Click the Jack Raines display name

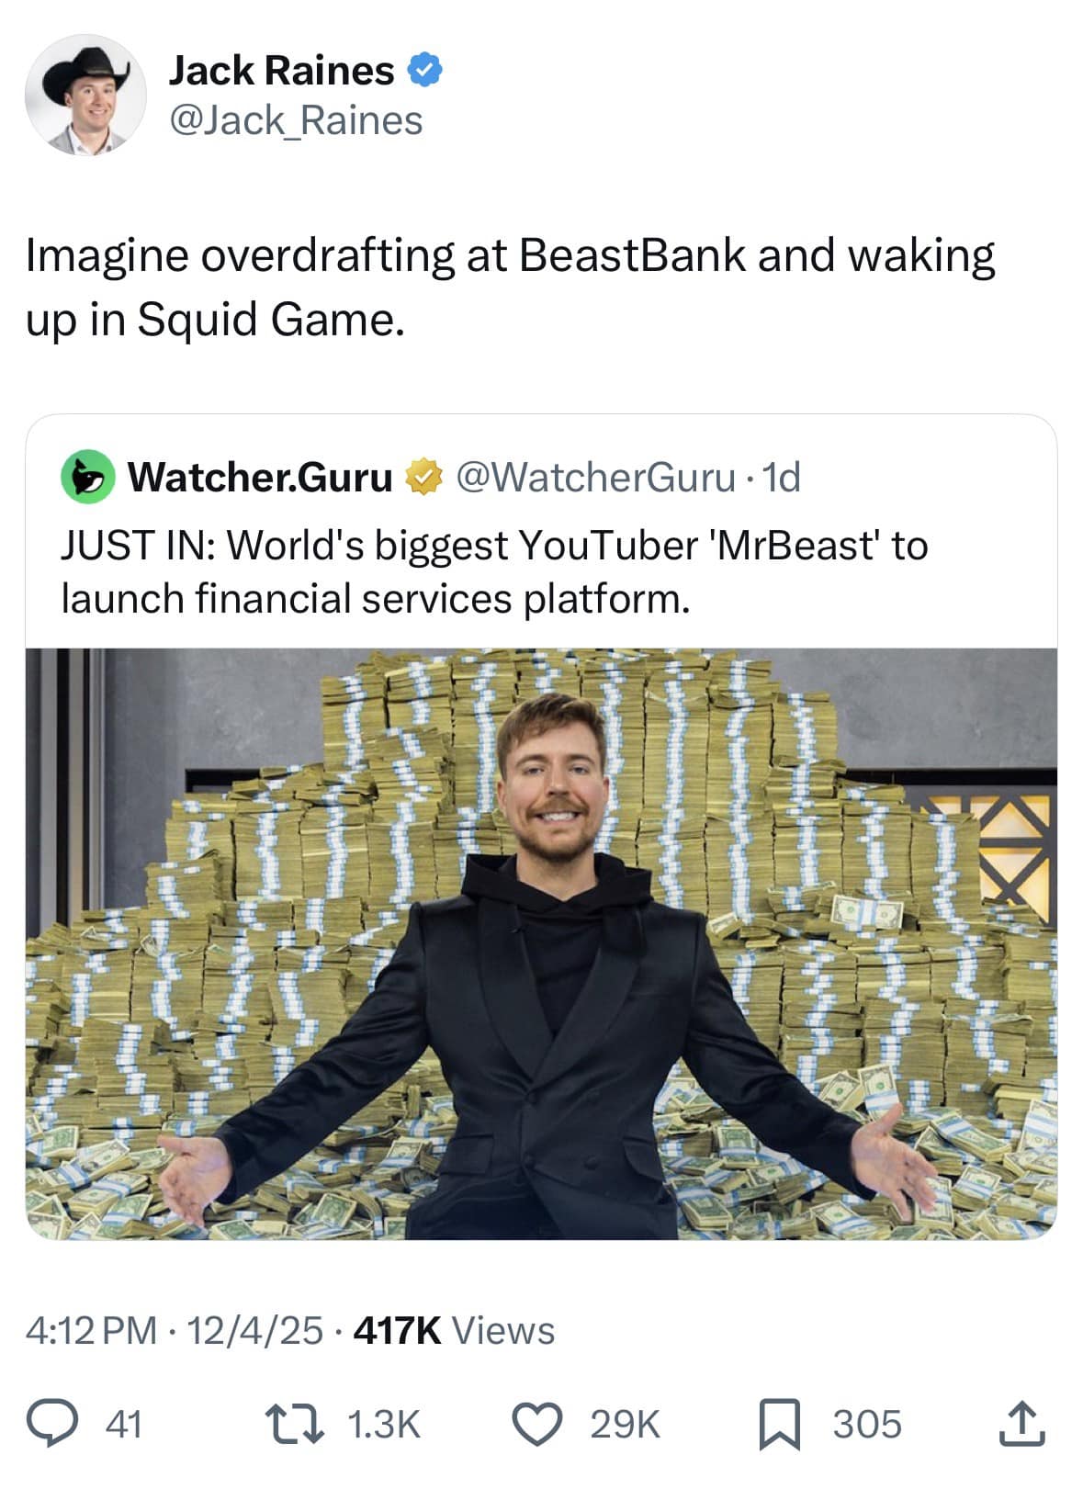point(281,71)
